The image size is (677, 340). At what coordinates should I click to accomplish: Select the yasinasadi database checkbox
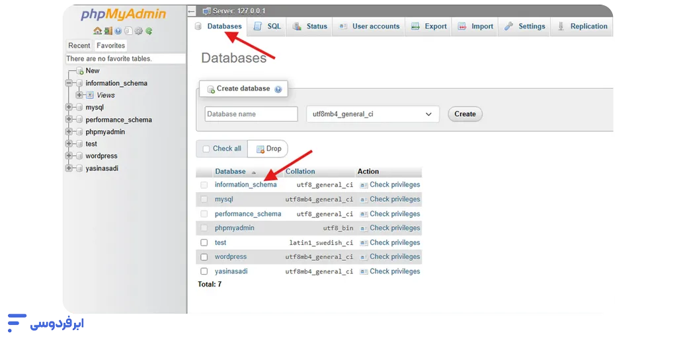pyautogui.click(x=204, y=271)
